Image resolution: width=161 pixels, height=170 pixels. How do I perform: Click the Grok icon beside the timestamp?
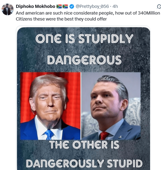[x=159, y=6]
